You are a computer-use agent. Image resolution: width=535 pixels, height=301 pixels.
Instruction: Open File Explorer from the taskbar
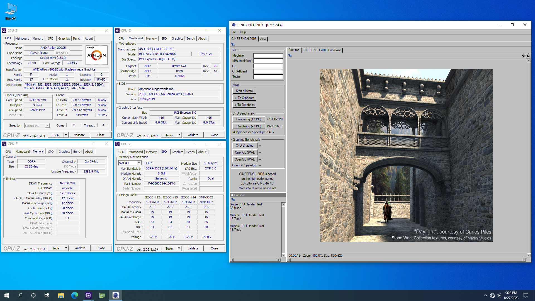(x=61, y=295)
